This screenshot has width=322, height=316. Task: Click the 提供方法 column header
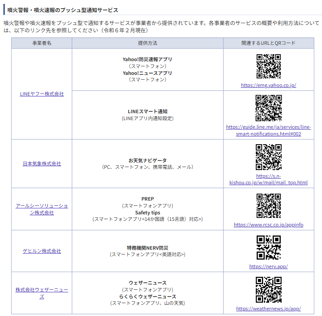click(147, 43)
